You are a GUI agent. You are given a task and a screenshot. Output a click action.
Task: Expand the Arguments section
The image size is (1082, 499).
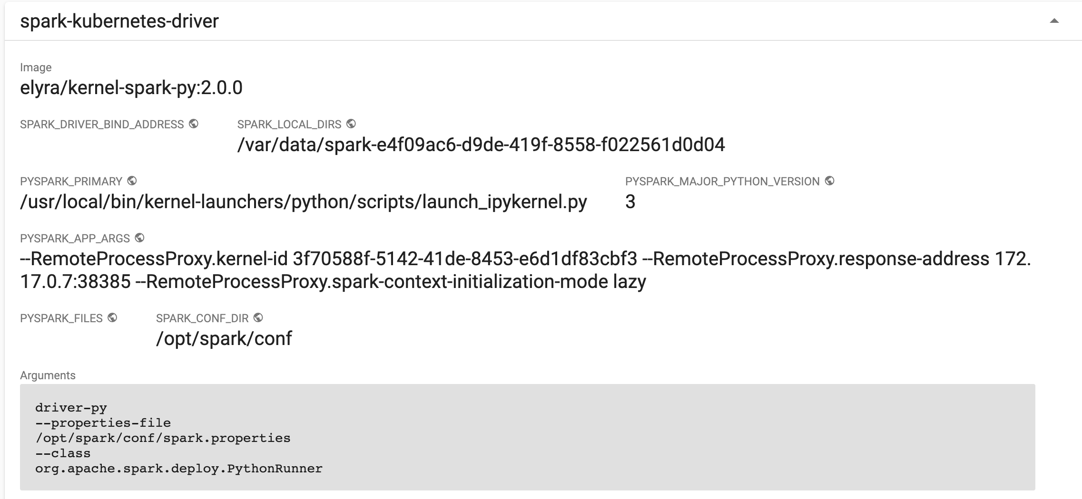click(x=47, y=375)
